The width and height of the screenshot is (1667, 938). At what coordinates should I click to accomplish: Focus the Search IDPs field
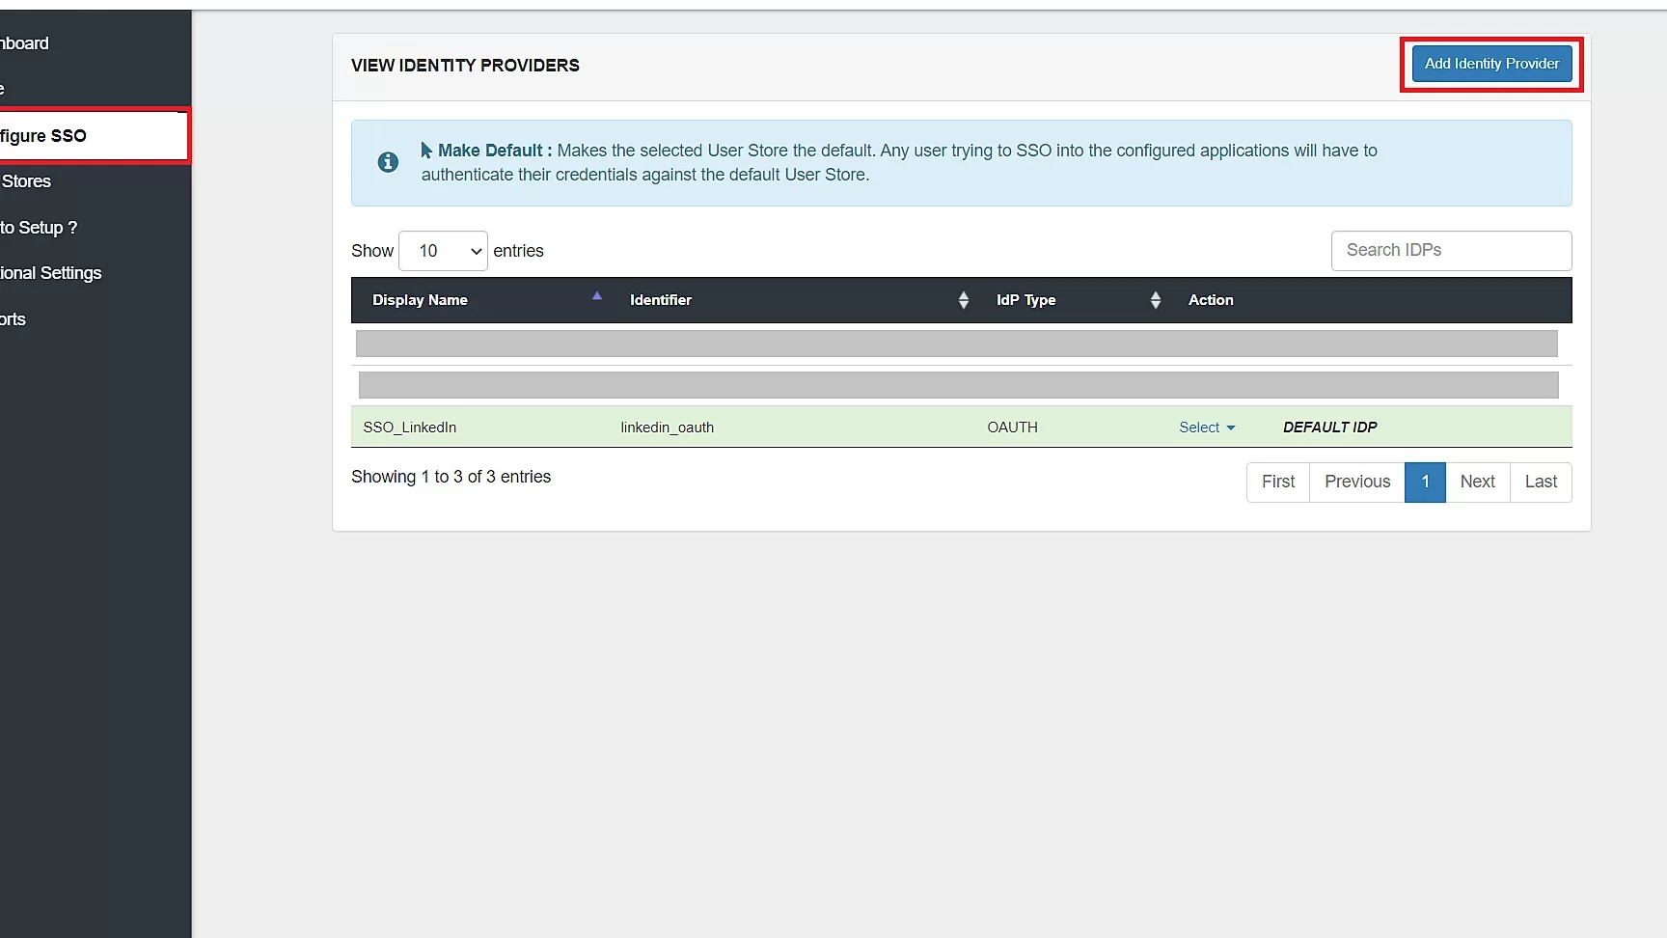[1451, 251]
